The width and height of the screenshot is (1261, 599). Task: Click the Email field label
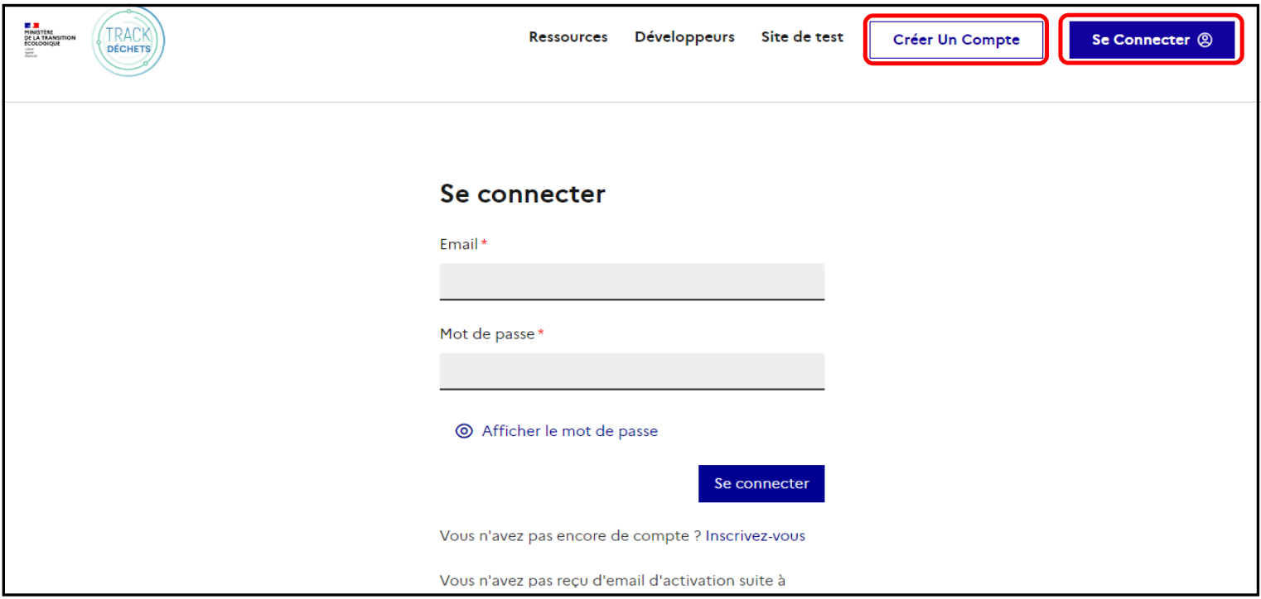coord(459,245)
